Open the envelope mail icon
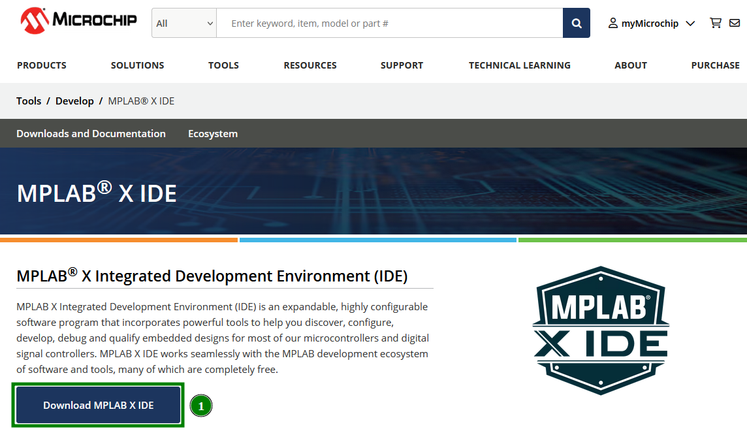The height and width of the screenshot is (433, 747). [x=735, y=23]
